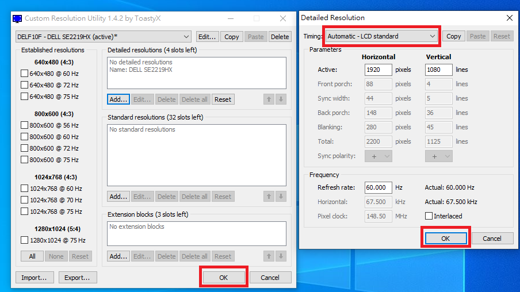Image resolution: width=520 pixels, height=292 pixels.
Task: Click Detailed resolutions move up arrow
Action: coord(269,99)
